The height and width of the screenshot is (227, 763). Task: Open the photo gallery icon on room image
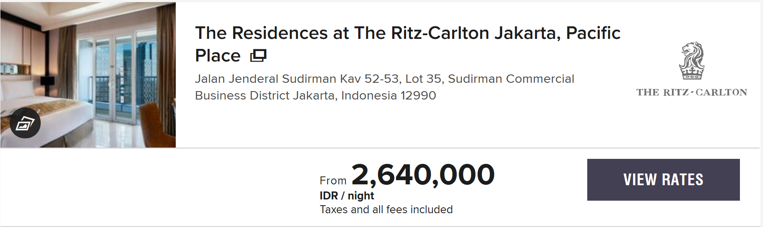(25, 123)
